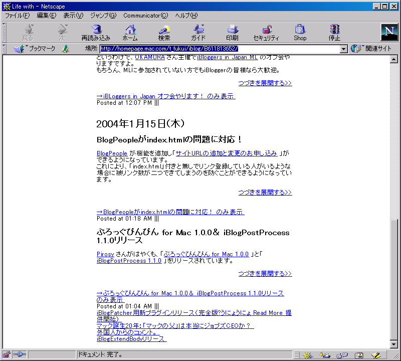The image size is (401, 361).
Task: Click the Netscape N logo
Action: pos(389,32)
